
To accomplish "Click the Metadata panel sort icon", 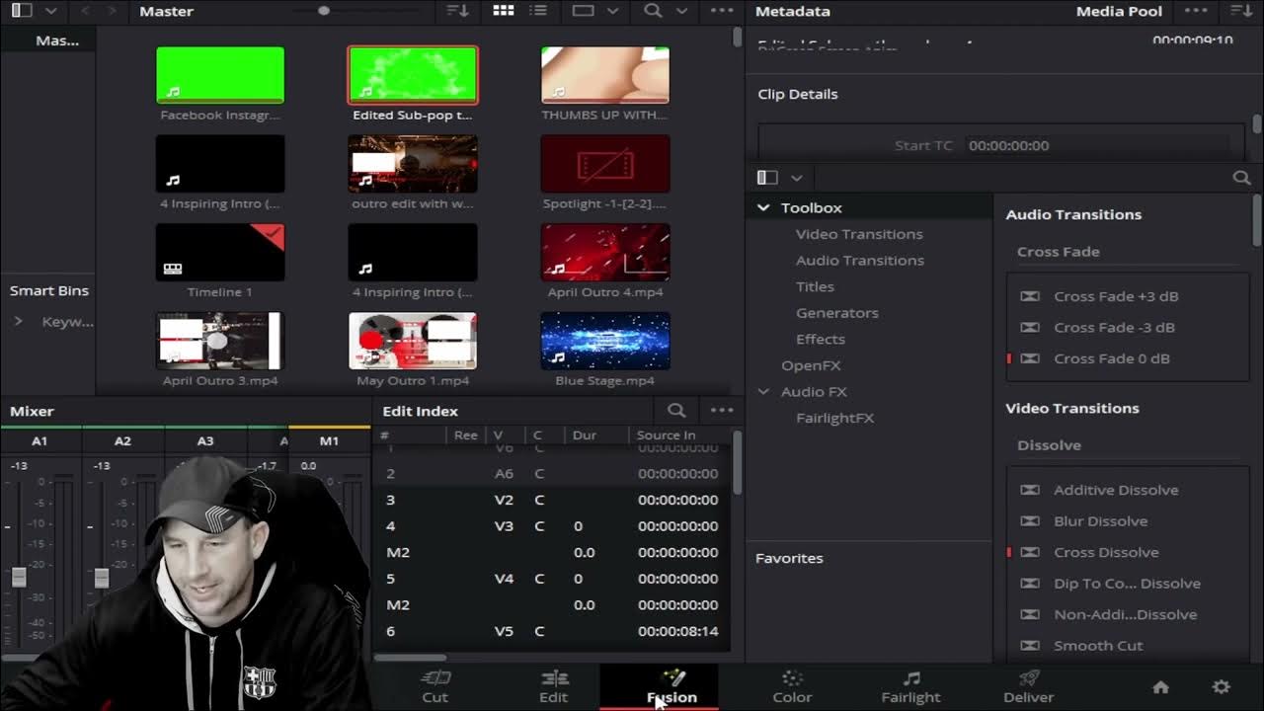I will click(1241, 11).
